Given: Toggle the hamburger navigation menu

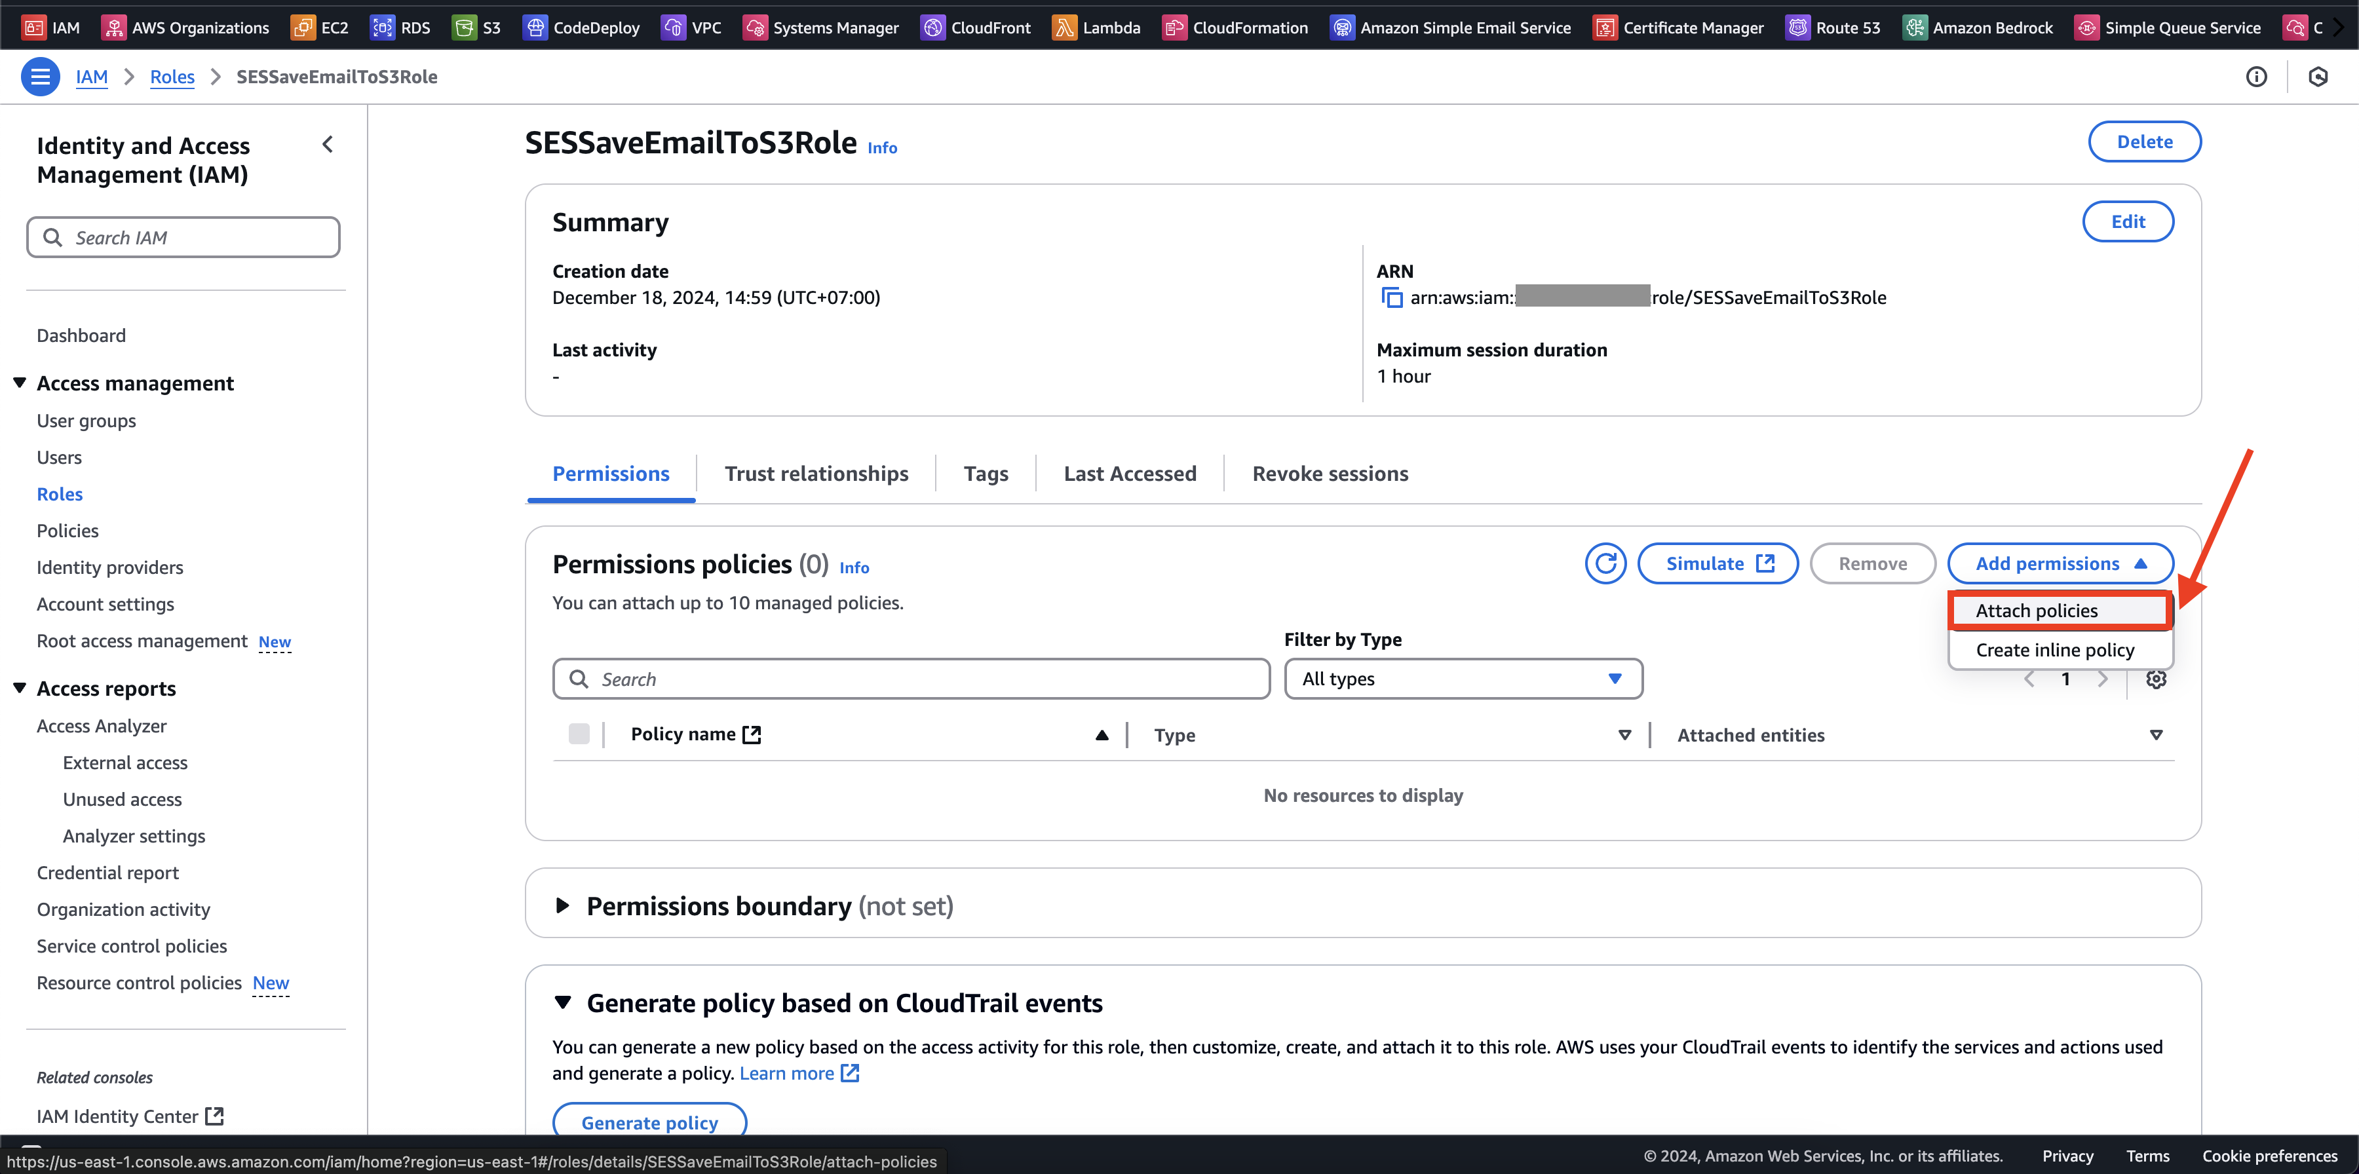Looking at the screenshot, I should (x=40, y=77).
